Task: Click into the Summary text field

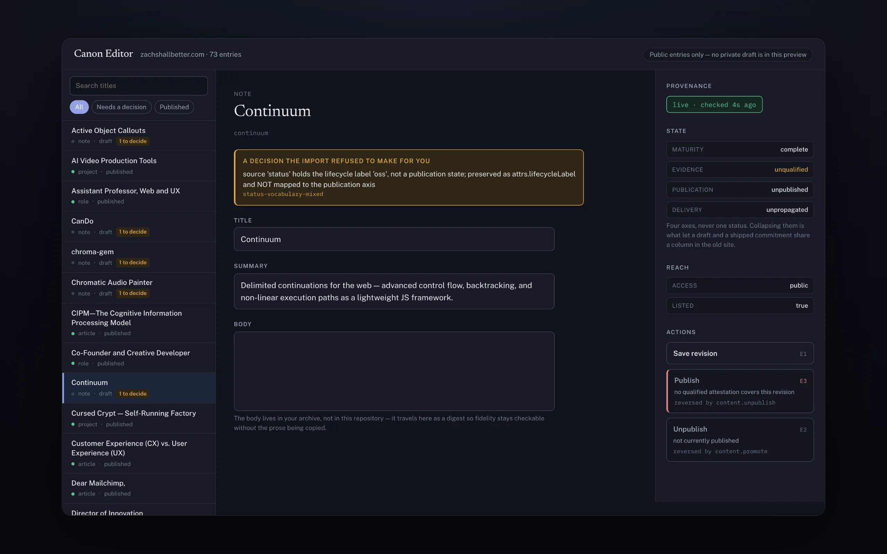Action: tap(394, 291)
